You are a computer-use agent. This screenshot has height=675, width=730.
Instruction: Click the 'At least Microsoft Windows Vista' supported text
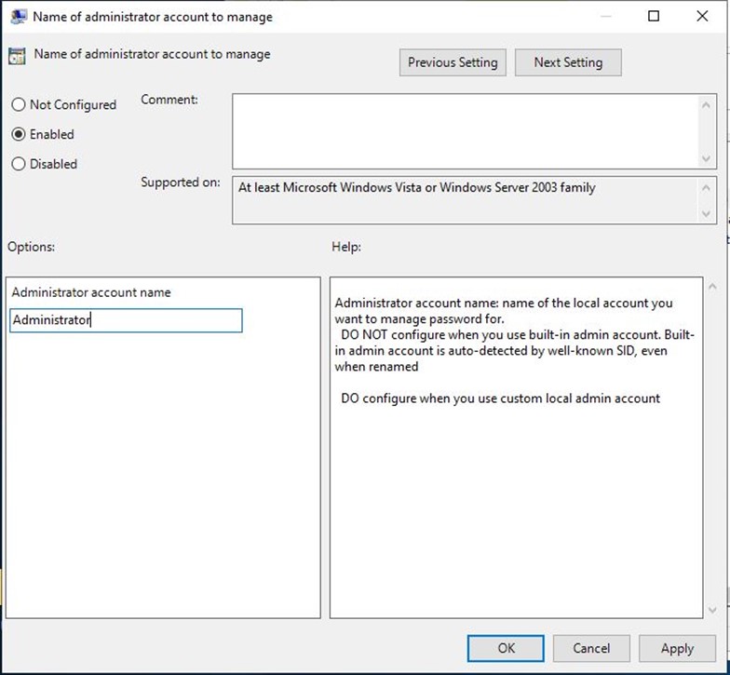tap(417, 187)
